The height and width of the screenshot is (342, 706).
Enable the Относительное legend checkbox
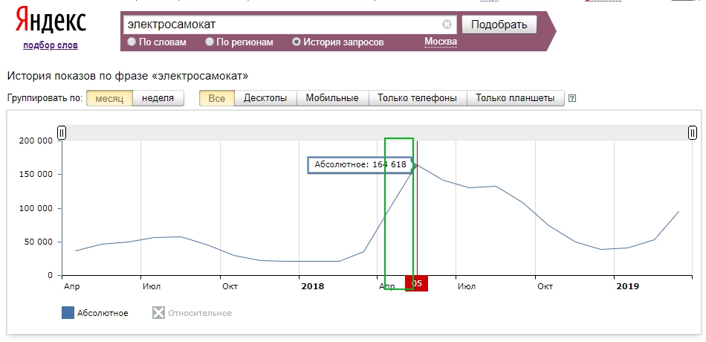tap(158, 313)
